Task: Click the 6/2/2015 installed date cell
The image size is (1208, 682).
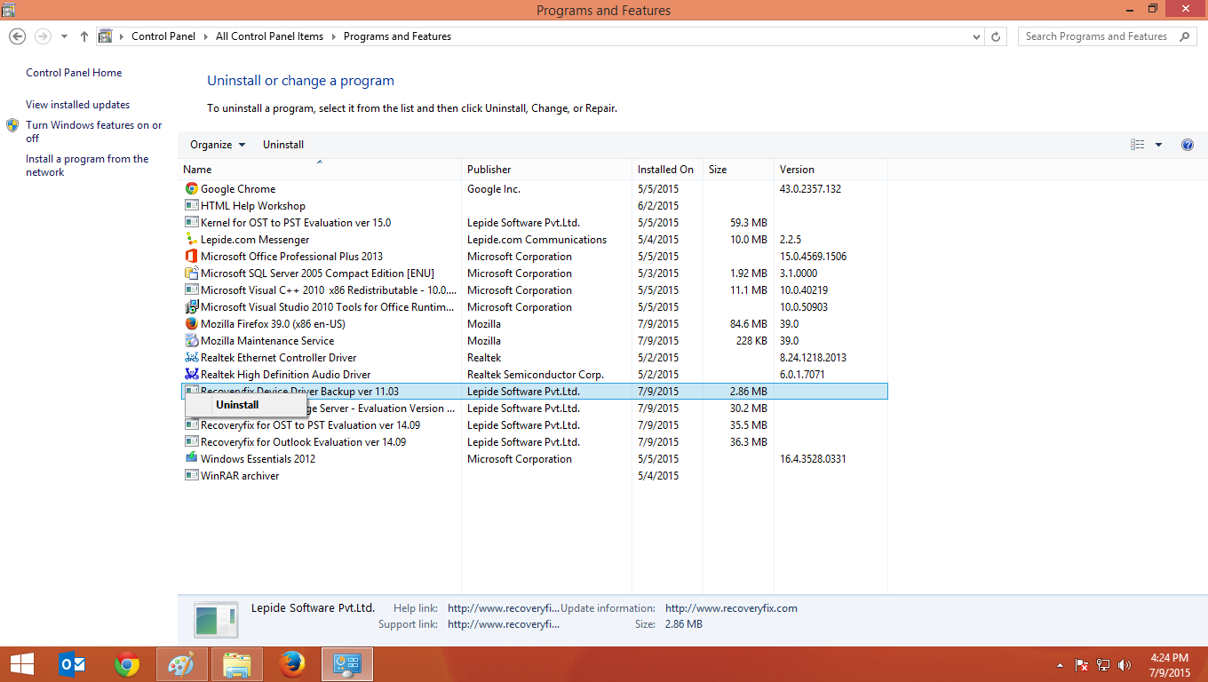Action: click(658, 206)
